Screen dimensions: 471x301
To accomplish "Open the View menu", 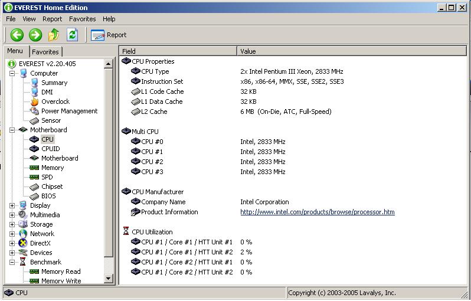I will coord(29,19).
